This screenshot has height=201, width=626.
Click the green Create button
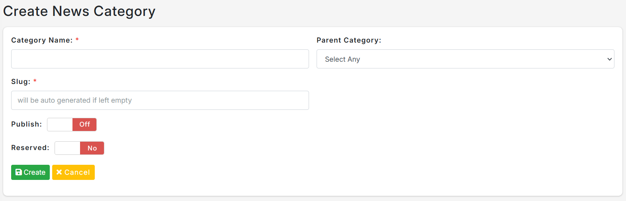30,172
